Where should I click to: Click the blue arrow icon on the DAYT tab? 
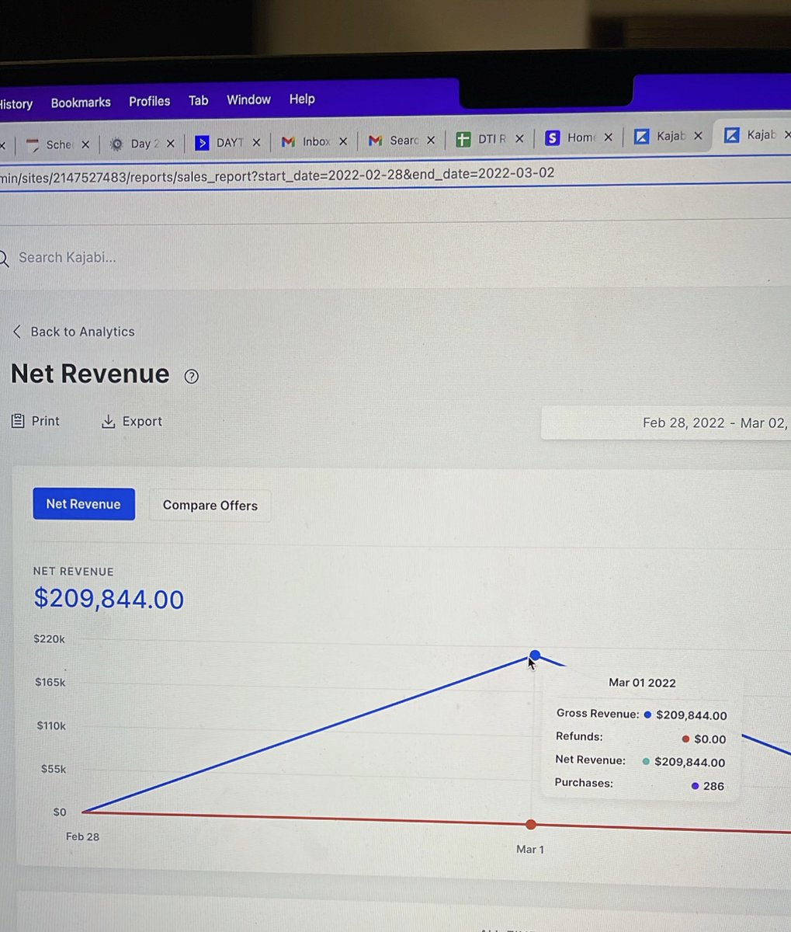[x=203, y=143]
